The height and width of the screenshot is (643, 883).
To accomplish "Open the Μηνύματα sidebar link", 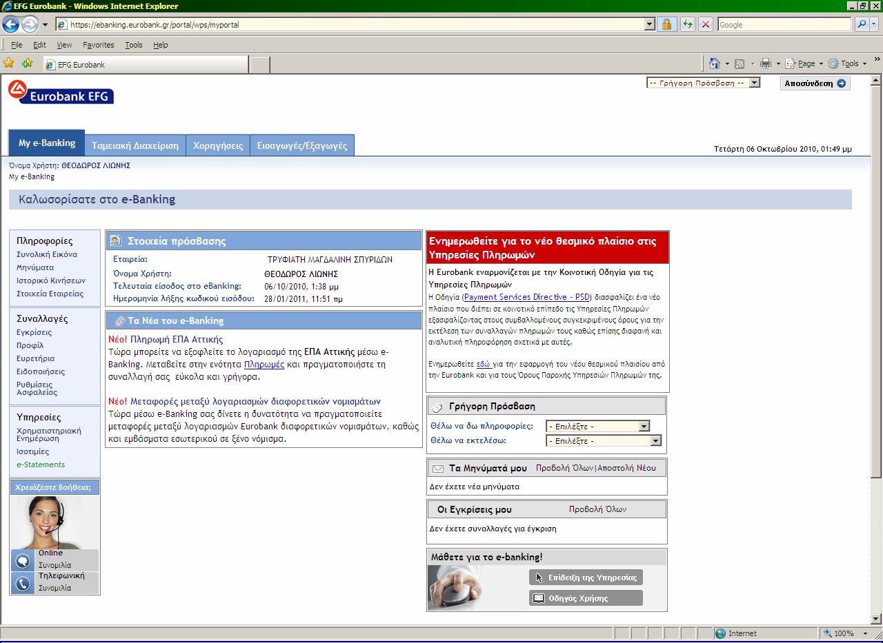I will [x=35, y=267].
